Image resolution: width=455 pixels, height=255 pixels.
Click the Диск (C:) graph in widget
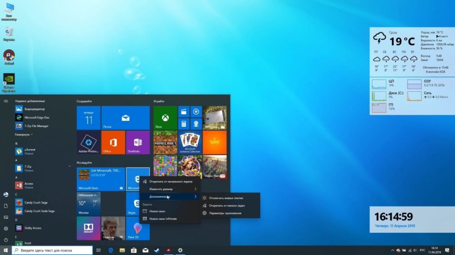pos(379,96)
